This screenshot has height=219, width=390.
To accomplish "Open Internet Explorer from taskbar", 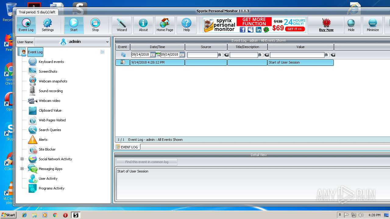I will pos(24,215).
